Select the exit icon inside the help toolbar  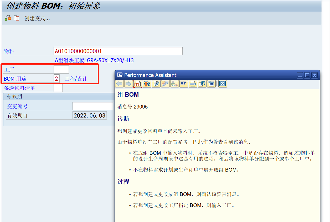click(x=223, y=84)
